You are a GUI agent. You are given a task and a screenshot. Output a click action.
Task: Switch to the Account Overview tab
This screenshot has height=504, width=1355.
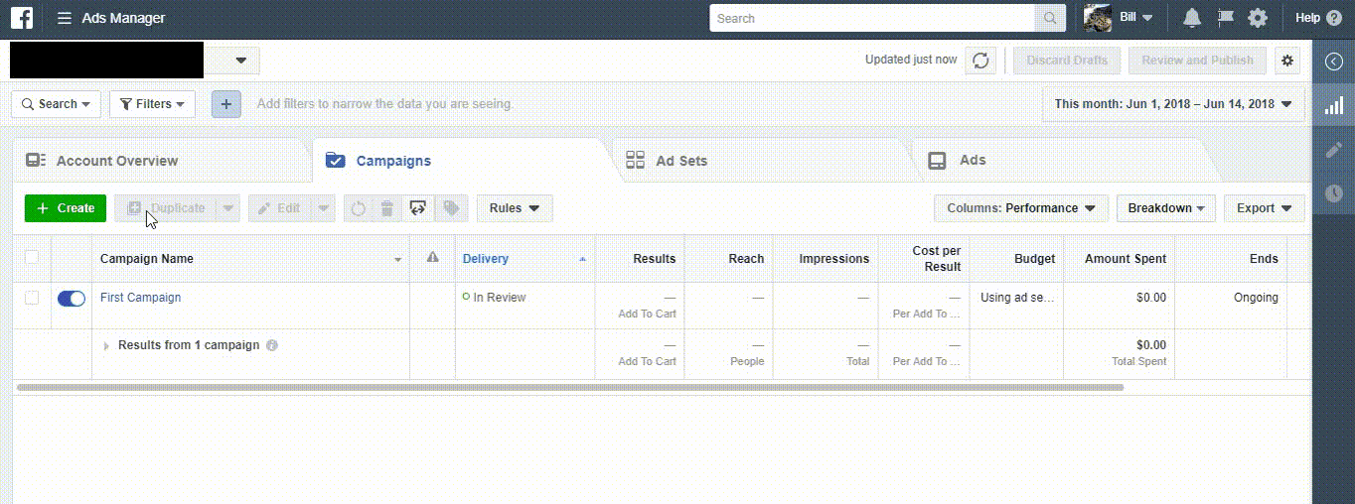[x=116, y=161]
